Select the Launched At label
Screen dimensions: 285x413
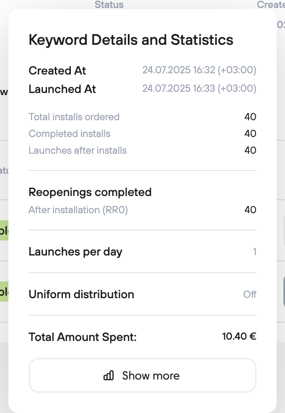click(62, 89)
